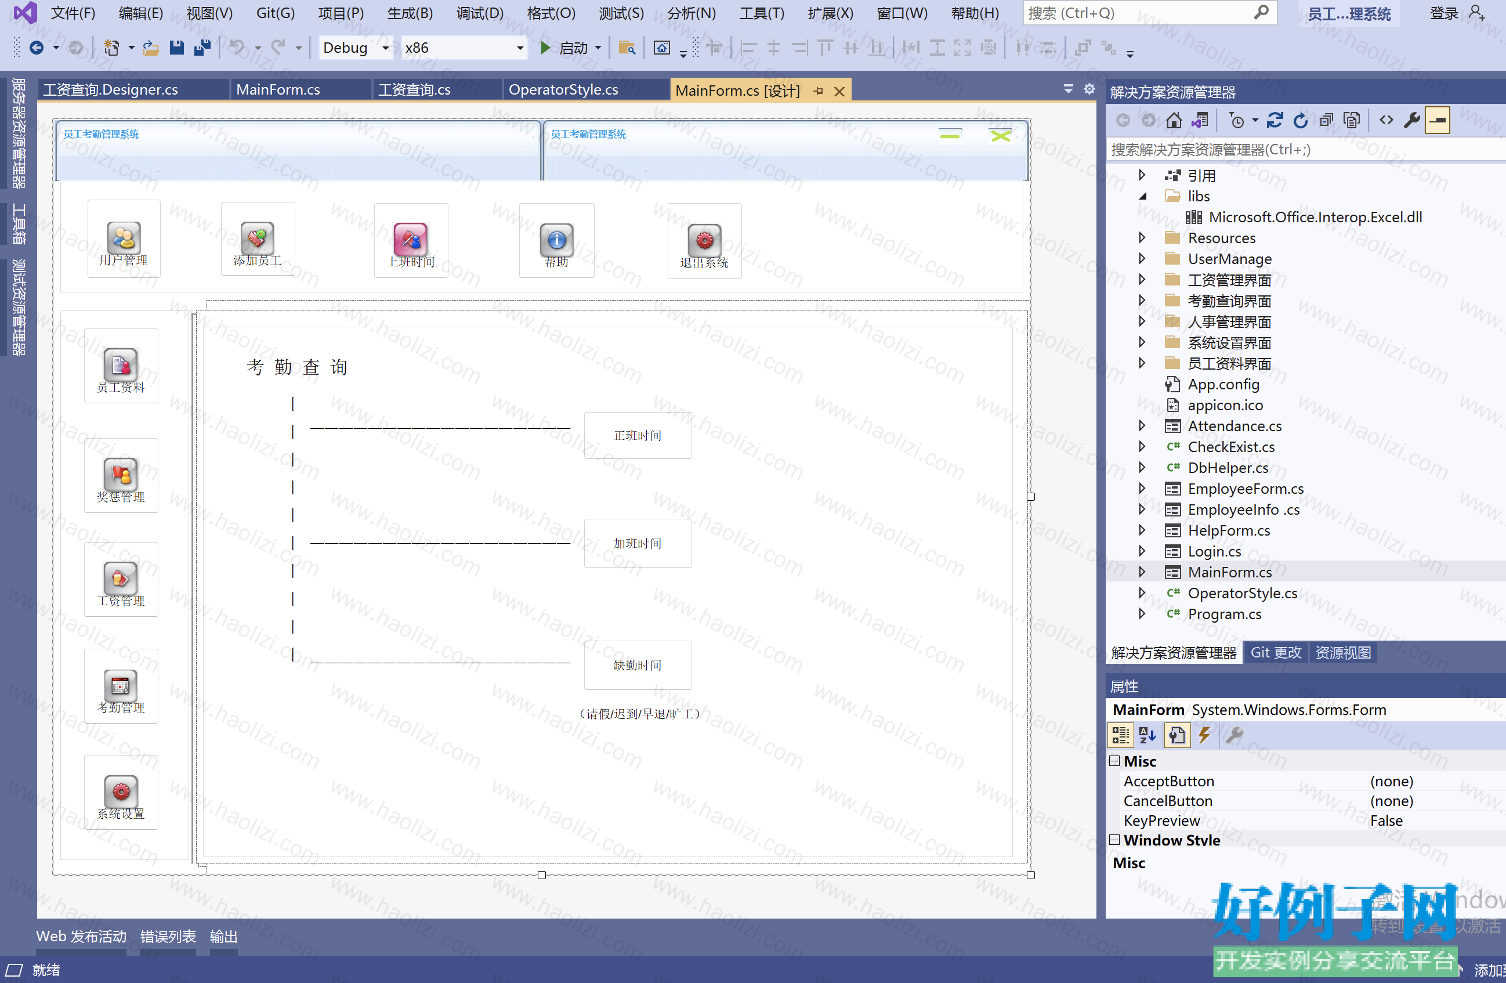
Task: Click the 上班时间 icon button on the form
Action: click(x=411, y=241)
